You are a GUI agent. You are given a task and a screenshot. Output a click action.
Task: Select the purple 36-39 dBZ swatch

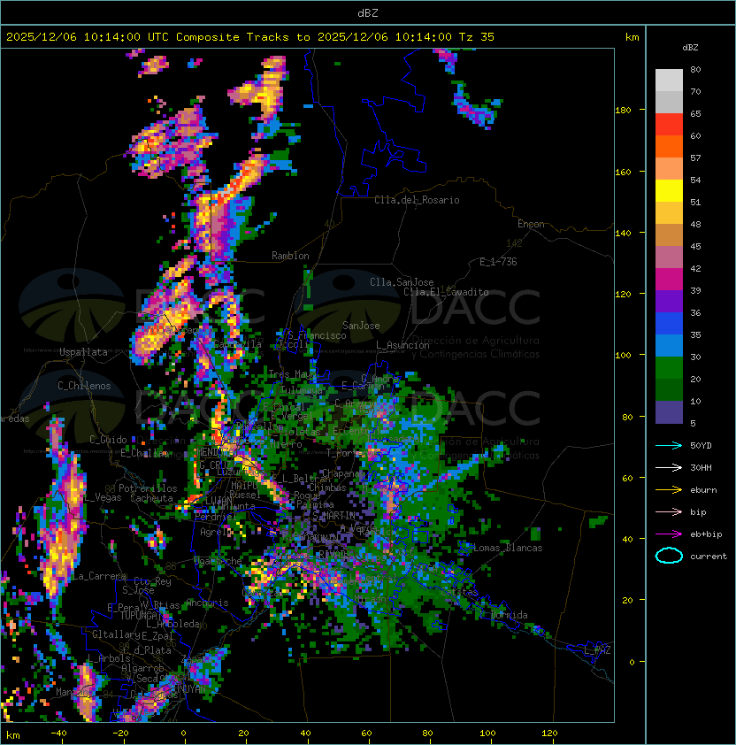pos(669,301)
